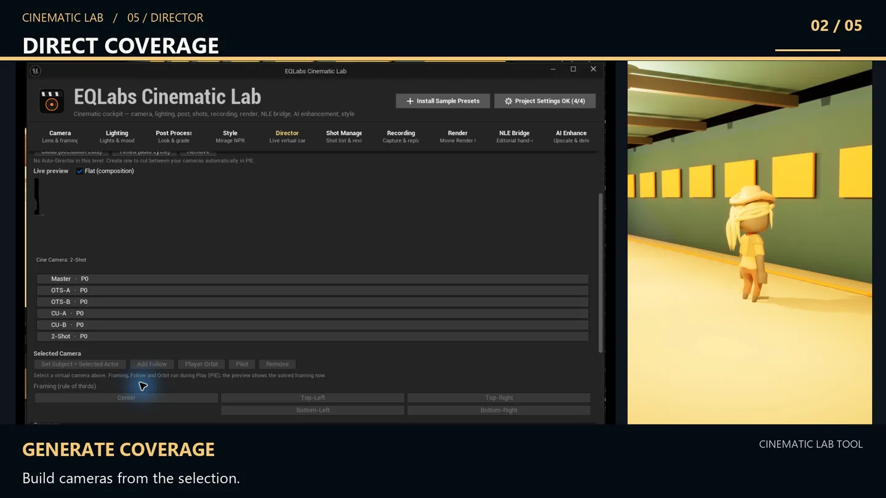Open the Render tab
Viewport: 886px width, 498px height.
click(x=457, y=136)
